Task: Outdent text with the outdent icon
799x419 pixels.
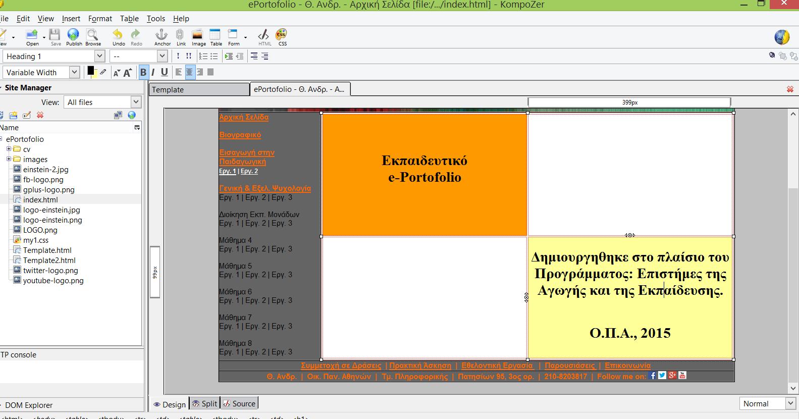Action: click(240, 56)
